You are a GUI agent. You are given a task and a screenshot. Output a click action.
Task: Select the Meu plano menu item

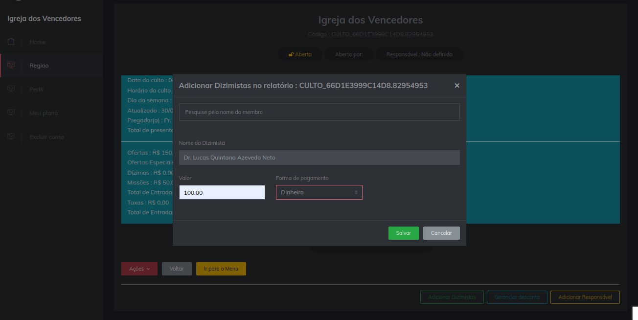click(x=44, y=113)
